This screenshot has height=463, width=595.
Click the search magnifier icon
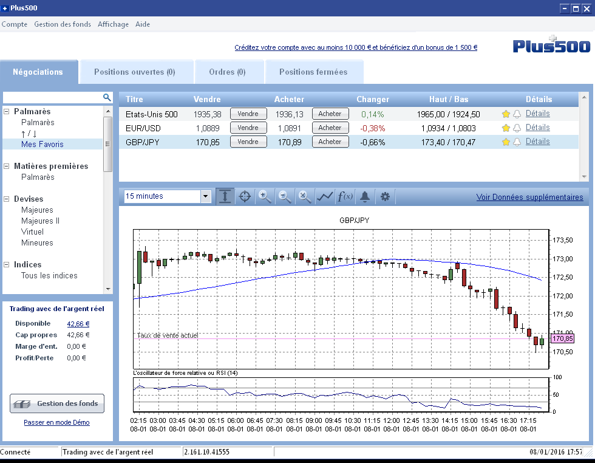tap(107, 98)
